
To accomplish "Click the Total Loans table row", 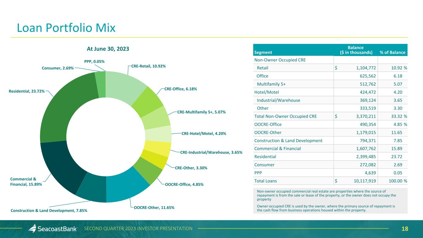I will click(x=330, y=181).
